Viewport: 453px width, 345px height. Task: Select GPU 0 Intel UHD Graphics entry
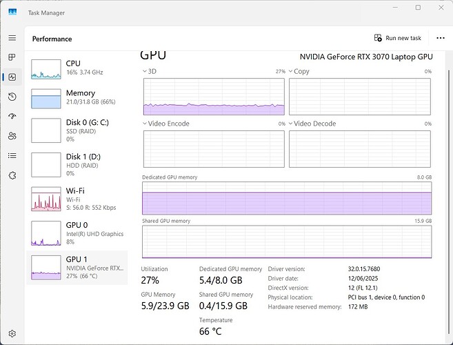click(x=77, y=233)
